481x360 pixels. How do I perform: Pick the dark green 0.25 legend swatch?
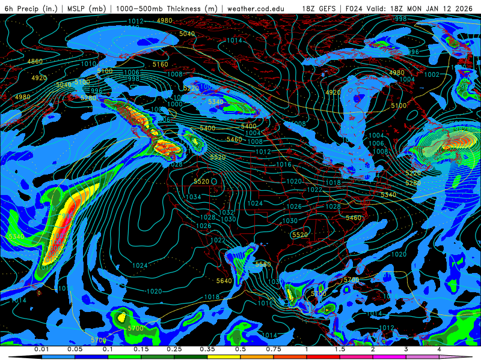[191, 357]
